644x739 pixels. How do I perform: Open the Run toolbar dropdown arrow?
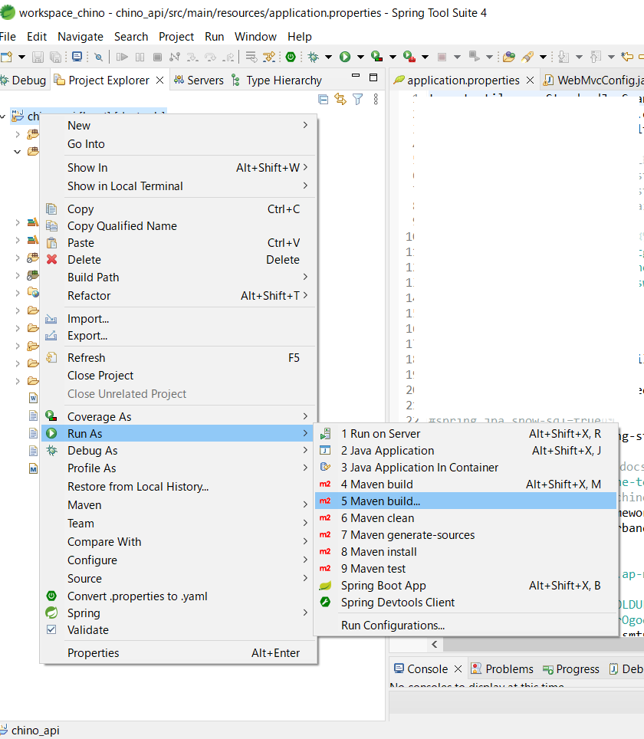[x=359, y=57]
